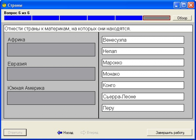Click the Африка heading label
The image size is (196, 140).
tap(16, 40)
